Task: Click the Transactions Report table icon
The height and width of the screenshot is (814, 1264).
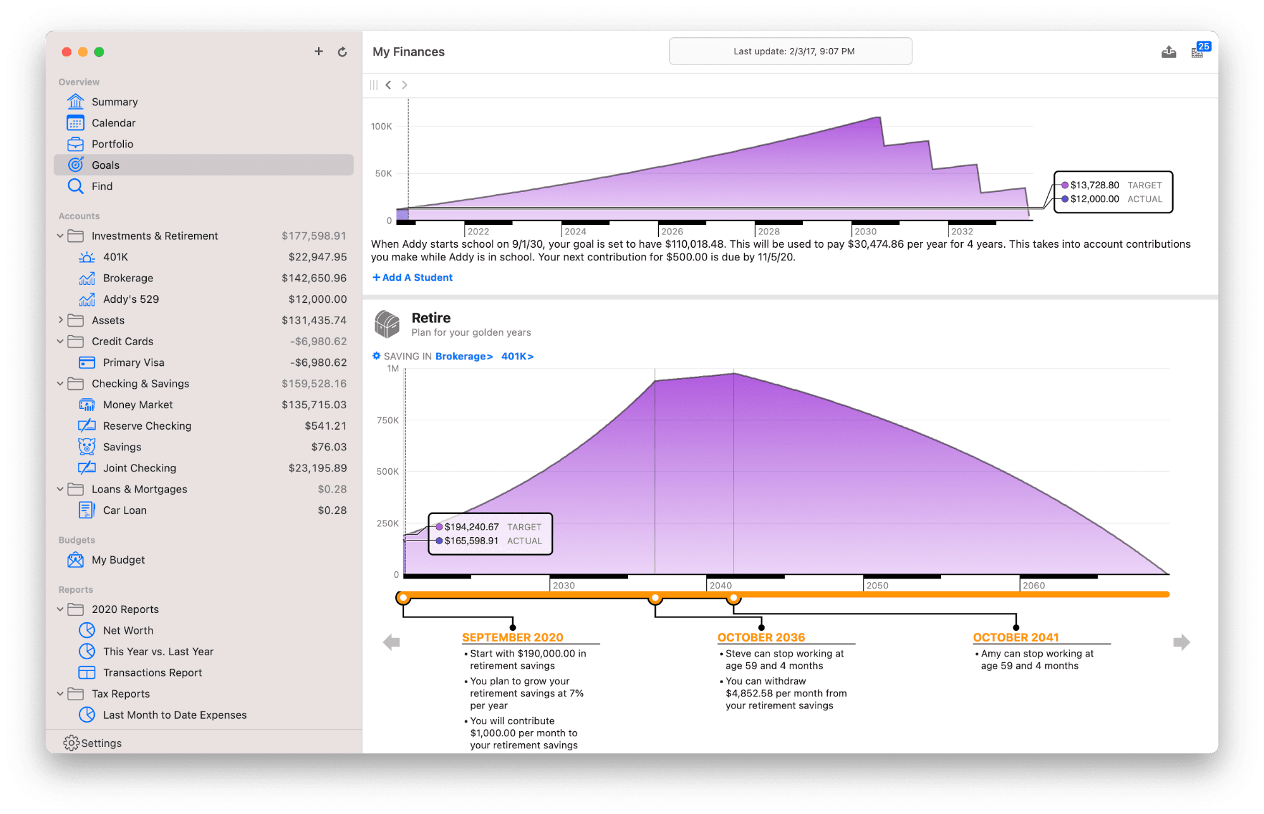Action: coord(87,672)
